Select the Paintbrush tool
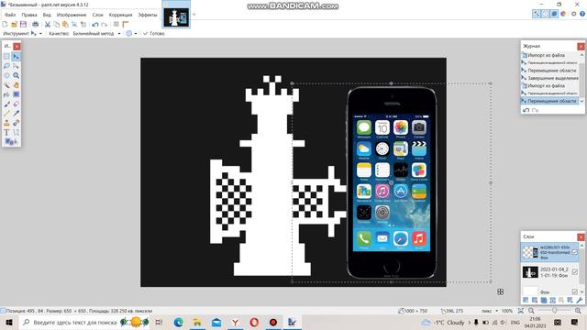587x330 pixels. [6, 104]
